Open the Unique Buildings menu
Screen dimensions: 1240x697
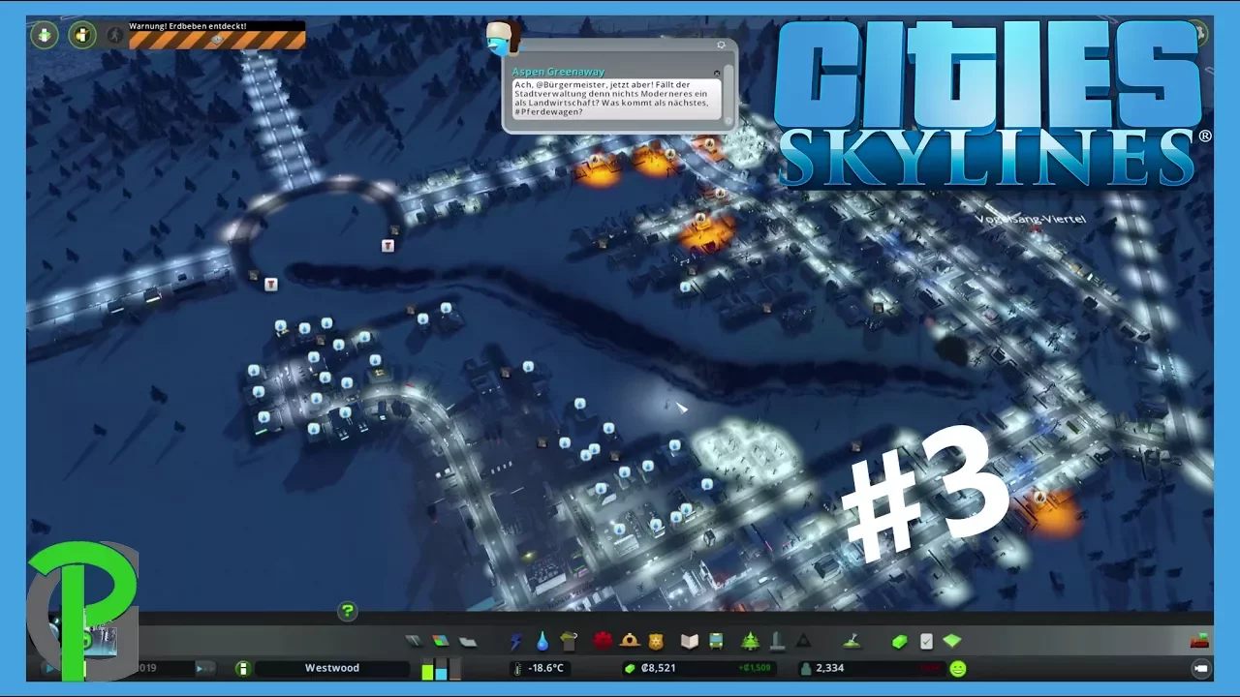point(776,641)
